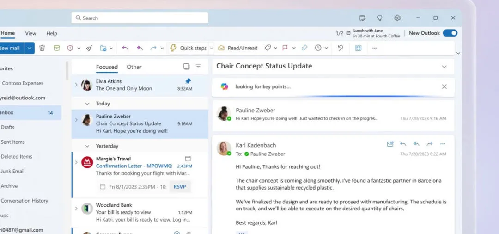Close the Copilot key points bar
The width and height of the screenshot is (499, 234).
click(x=444, y=86)
